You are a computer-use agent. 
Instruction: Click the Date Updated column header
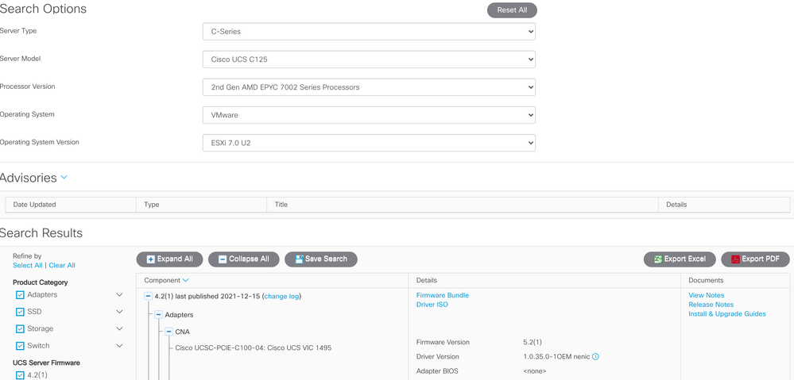(x=34, y=205)
